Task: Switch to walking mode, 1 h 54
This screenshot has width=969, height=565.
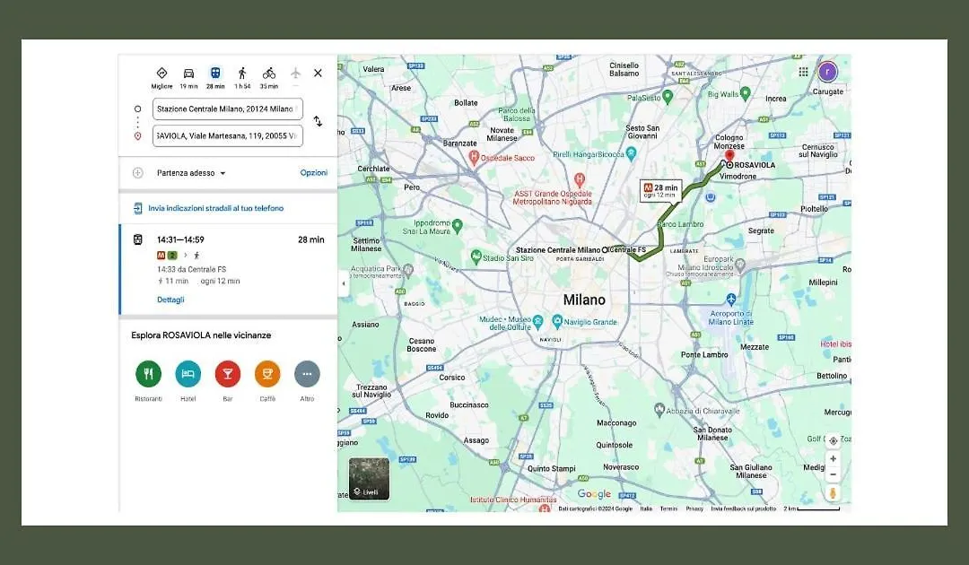Action: [242, 78]
